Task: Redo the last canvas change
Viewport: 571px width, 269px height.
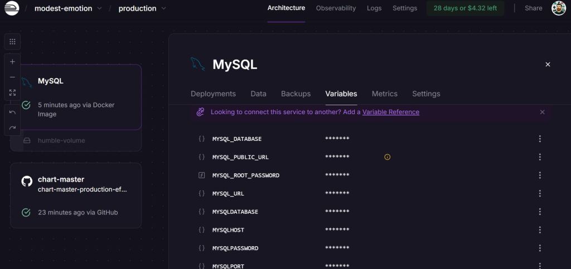Action: (12, 128)
